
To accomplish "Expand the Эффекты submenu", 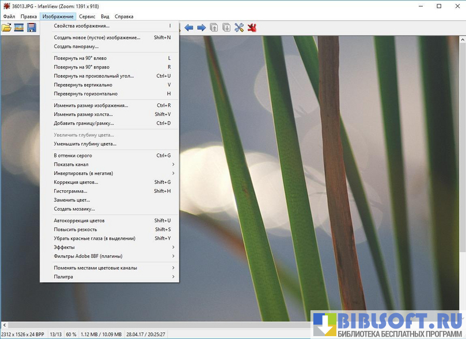I will (109, 247).
